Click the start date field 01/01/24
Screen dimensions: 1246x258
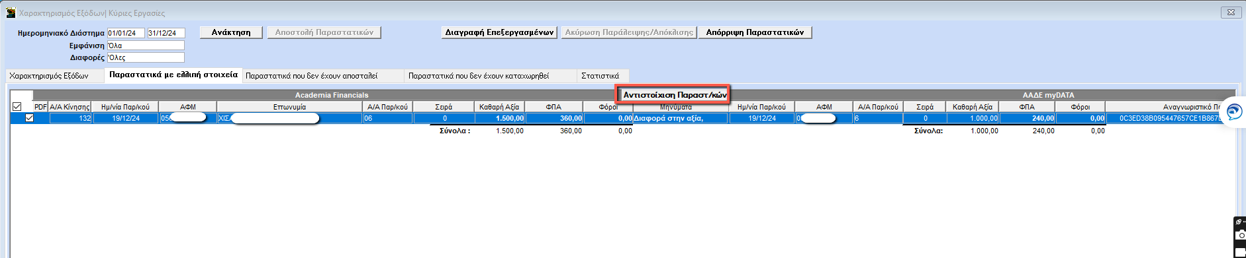[126, 33]
